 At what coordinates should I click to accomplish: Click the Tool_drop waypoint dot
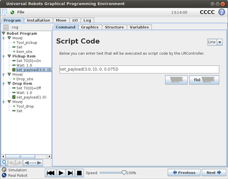click(14, 106)
